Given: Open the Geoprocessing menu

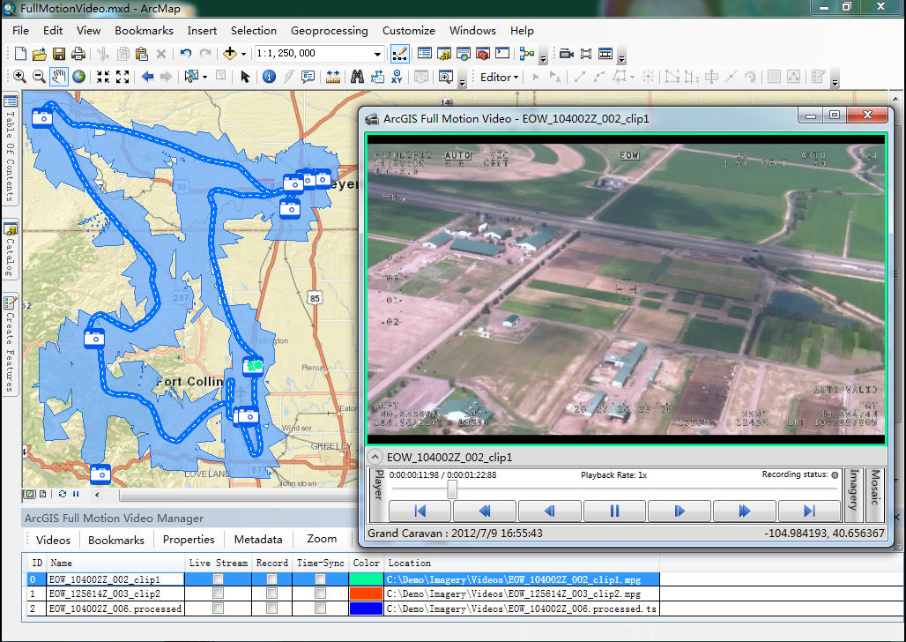Looking at the screenshot, I should click(330, 31).
